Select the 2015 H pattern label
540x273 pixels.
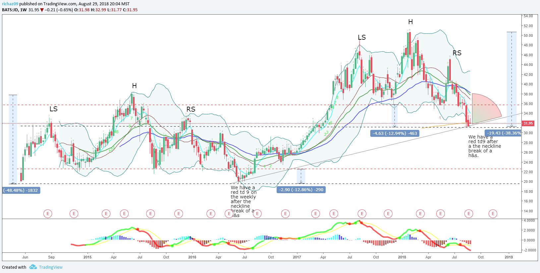coord(134,86)
